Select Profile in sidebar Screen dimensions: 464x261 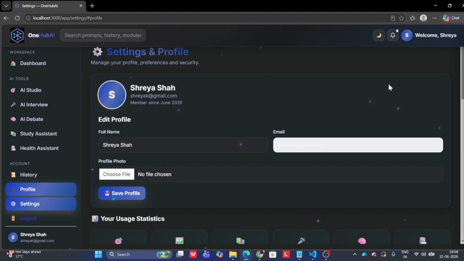41,190
